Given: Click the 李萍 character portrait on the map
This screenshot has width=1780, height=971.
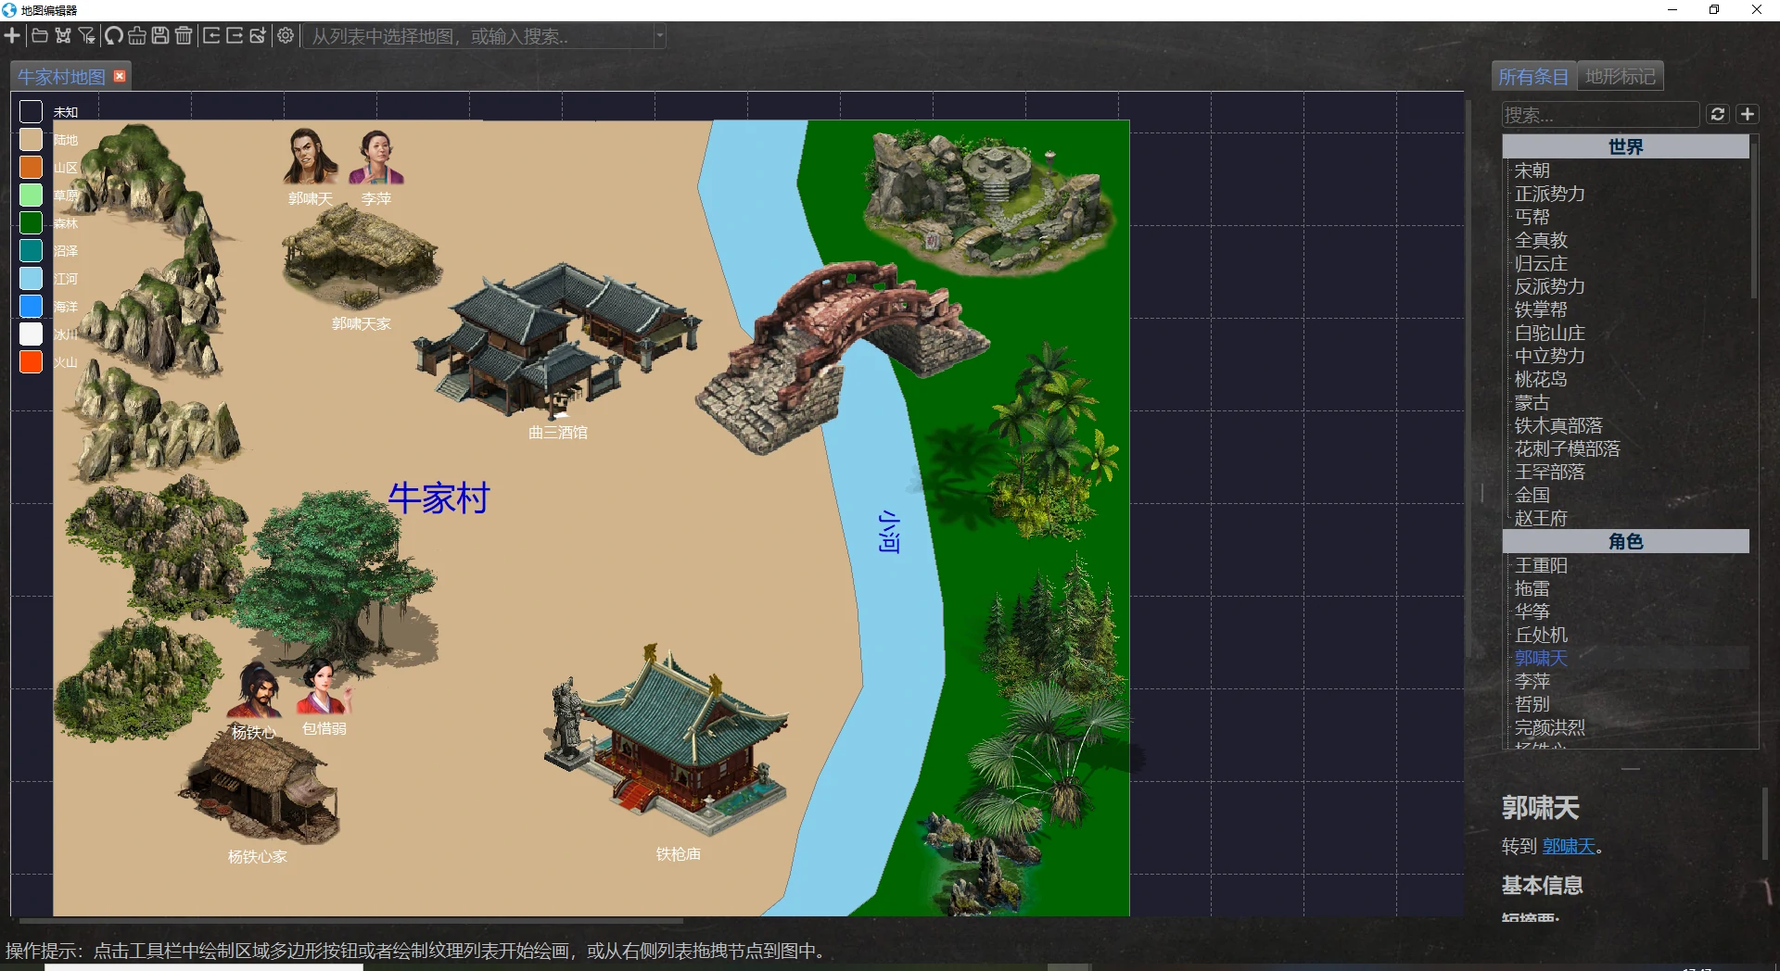Looking at the screenshot, I should tap(375, 158).
